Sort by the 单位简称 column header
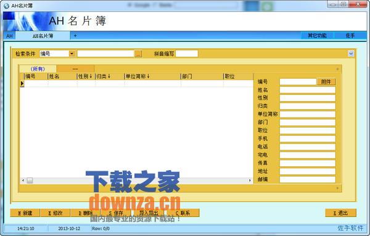Screen dimensions: 370x236 tap(152, 76)
